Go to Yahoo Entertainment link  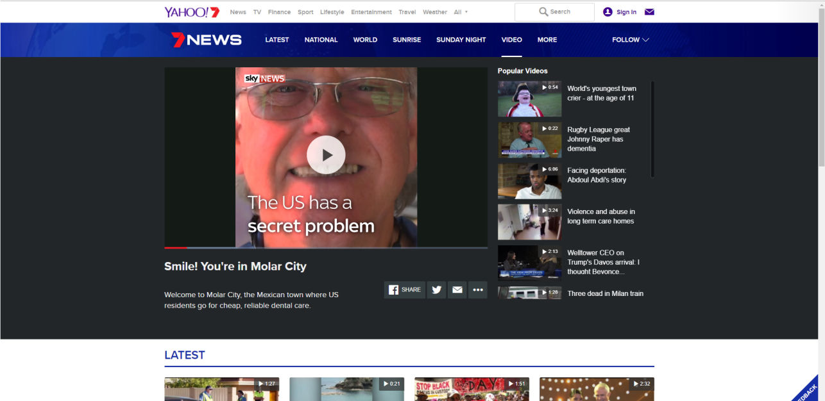pos(371,12)
